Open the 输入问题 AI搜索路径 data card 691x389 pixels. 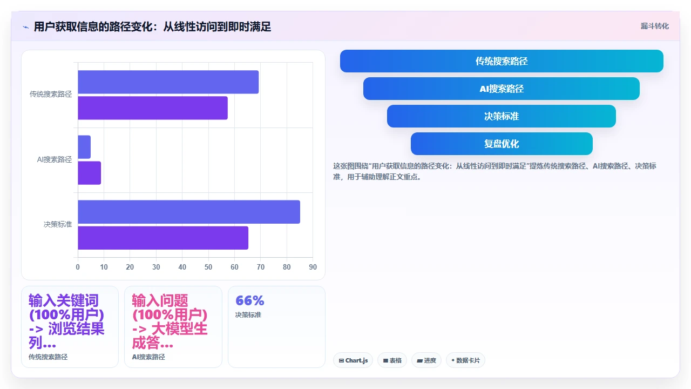[173, 327]
